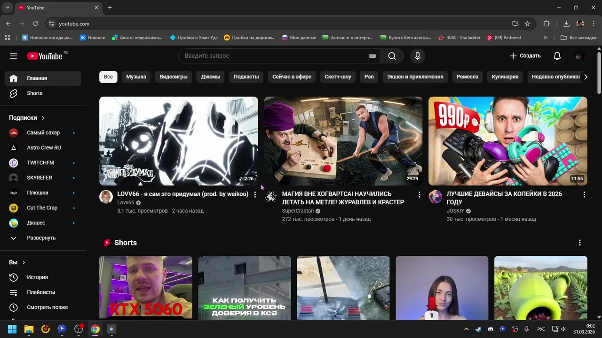602x338 pixels.
Task: Open Steam tray icon
Action: click(x=479, y=329)
